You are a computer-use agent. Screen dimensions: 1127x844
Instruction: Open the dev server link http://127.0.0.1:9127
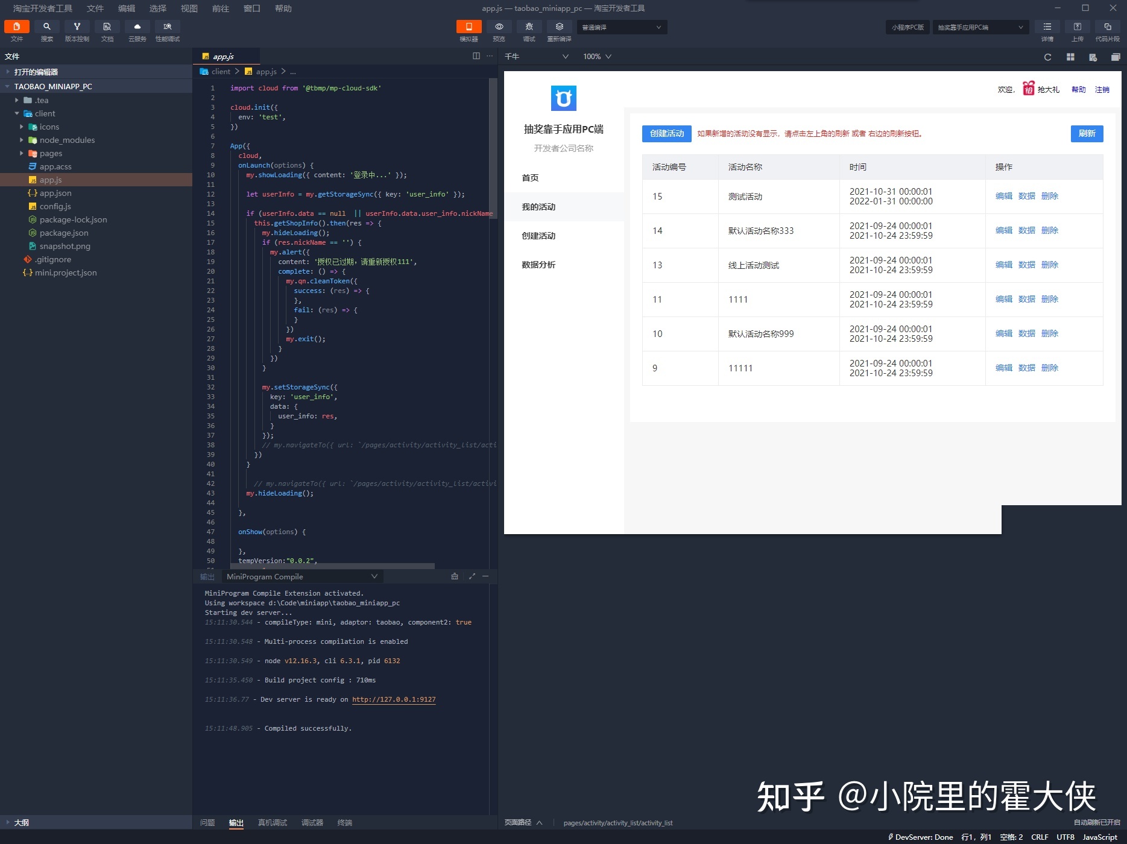pos(394,699)
